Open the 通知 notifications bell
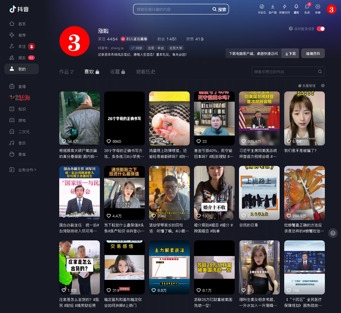 point(296,9)
